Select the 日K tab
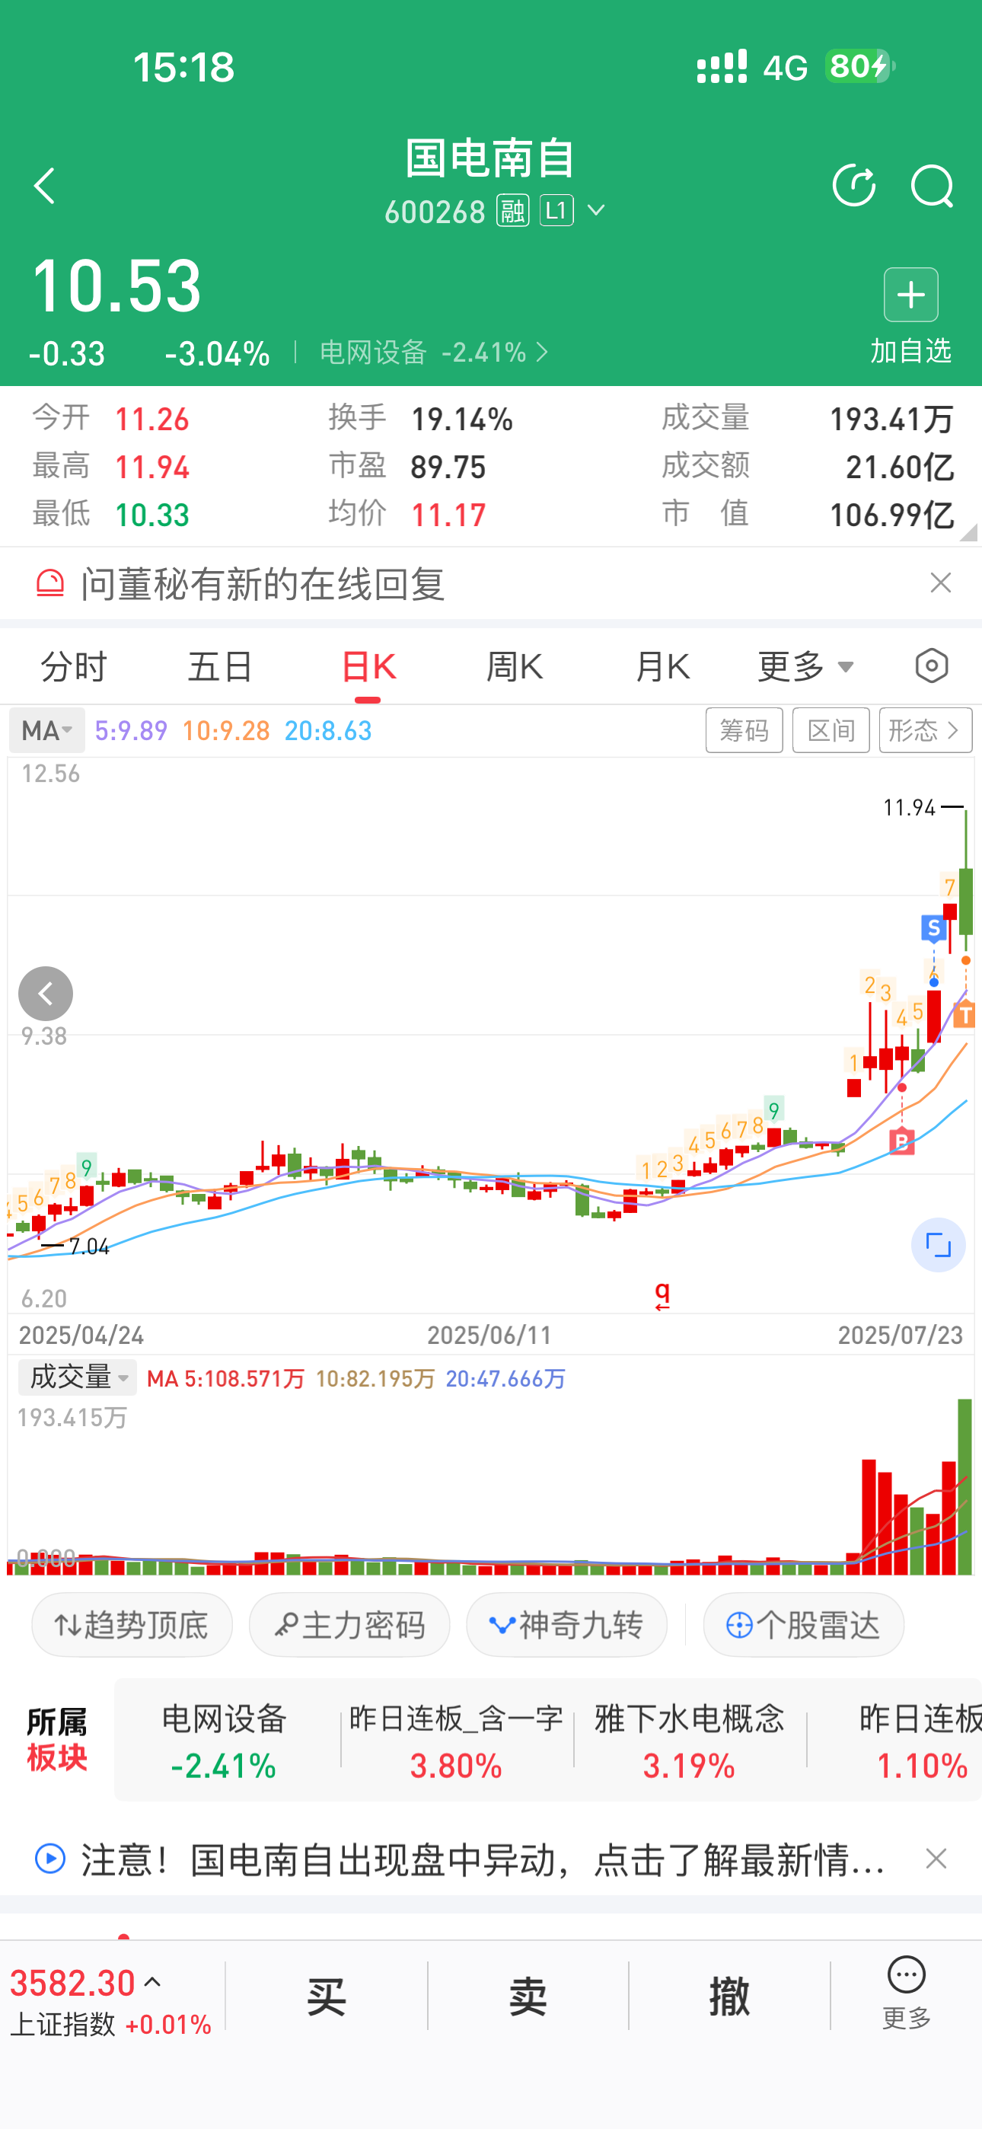This screenshot has height=2129, width=982. tap(368, 666)
